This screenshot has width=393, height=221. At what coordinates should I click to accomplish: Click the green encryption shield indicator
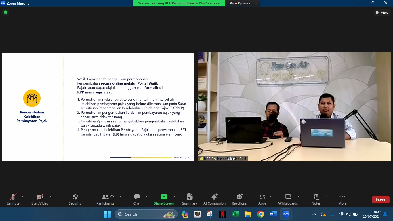(x=5, y=12)
